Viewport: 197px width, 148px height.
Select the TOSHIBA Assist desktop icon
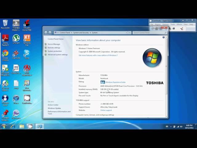point(5,100)
